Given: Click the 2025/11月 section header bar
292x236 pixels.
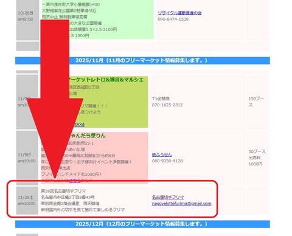Looking at the screenshot, I should (142, 60).
